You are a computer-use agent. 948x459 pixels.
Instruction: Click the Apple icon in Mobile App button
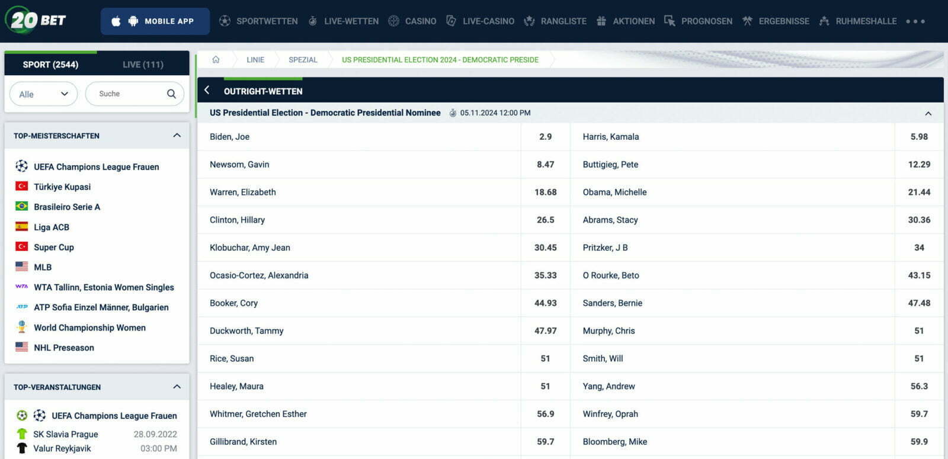click(116, 21)
